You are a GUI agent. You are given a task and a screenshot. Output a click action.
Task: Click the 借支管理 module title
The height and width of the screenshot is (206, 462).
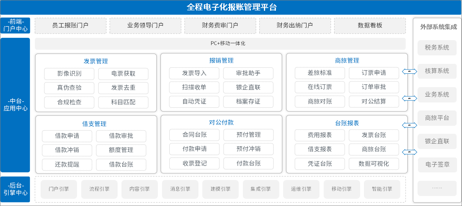pos(94,124)
